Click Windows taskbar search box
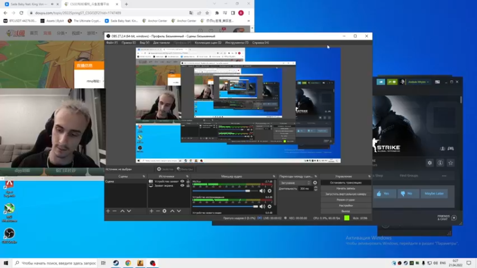Screen dimensions: 477x268 pyautogui.click(x=55, y=263)
